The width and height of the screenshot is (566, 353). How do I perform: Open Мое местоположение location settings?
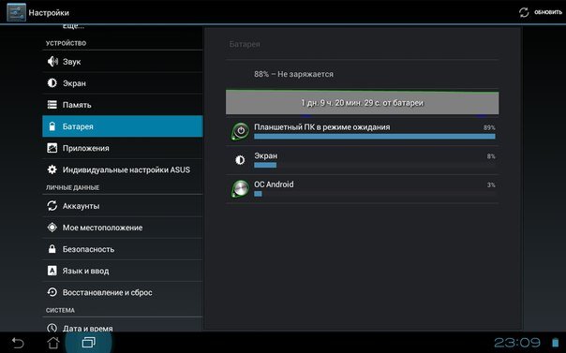click(x=123, y=228)
